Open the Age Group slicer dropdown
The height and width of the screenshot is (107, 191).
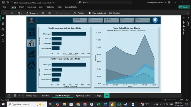(111, 21)
